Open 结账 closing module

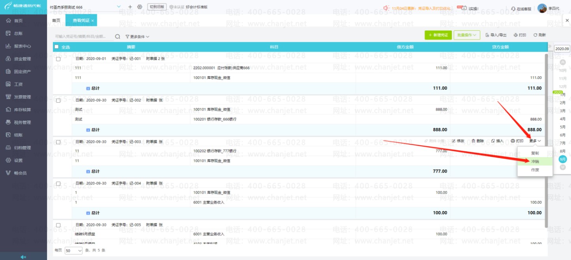click(18, 135)
